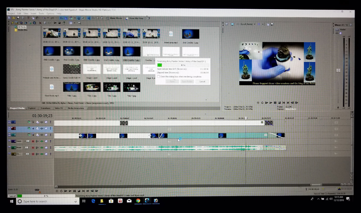This screenshot has width=361, height=213.
Task: Click the Music track volume slider
Action: pos(27,148)
